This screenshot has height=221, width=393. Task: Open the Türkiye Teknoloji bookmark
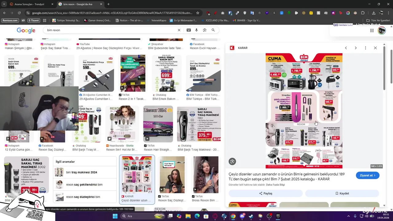pos(66,21)
